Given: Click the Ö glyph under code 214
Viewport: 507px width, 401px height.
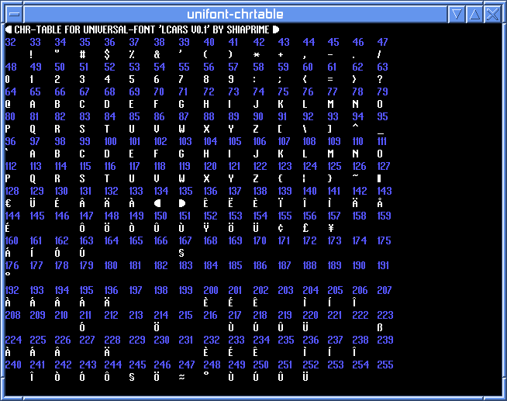Looking at the screenshot, I should click(157, 327).
